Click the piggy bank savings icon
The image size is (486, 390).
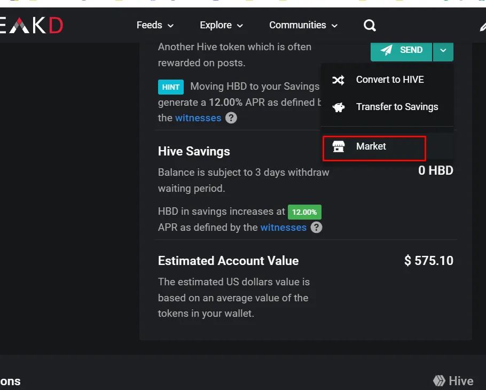click(339, 107)
